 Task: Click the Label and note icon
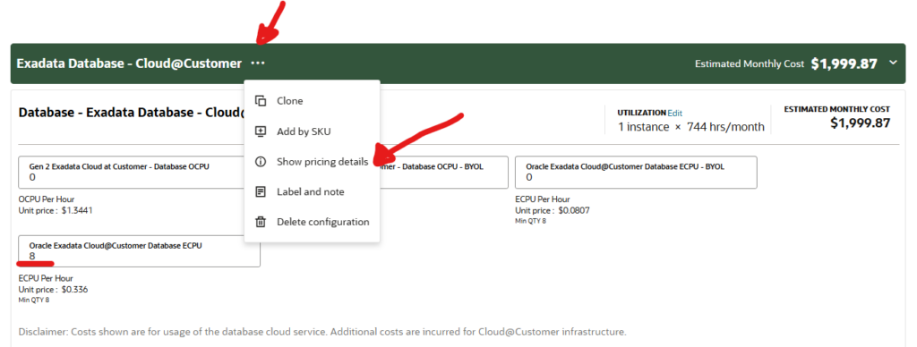(x=261, y=191)
